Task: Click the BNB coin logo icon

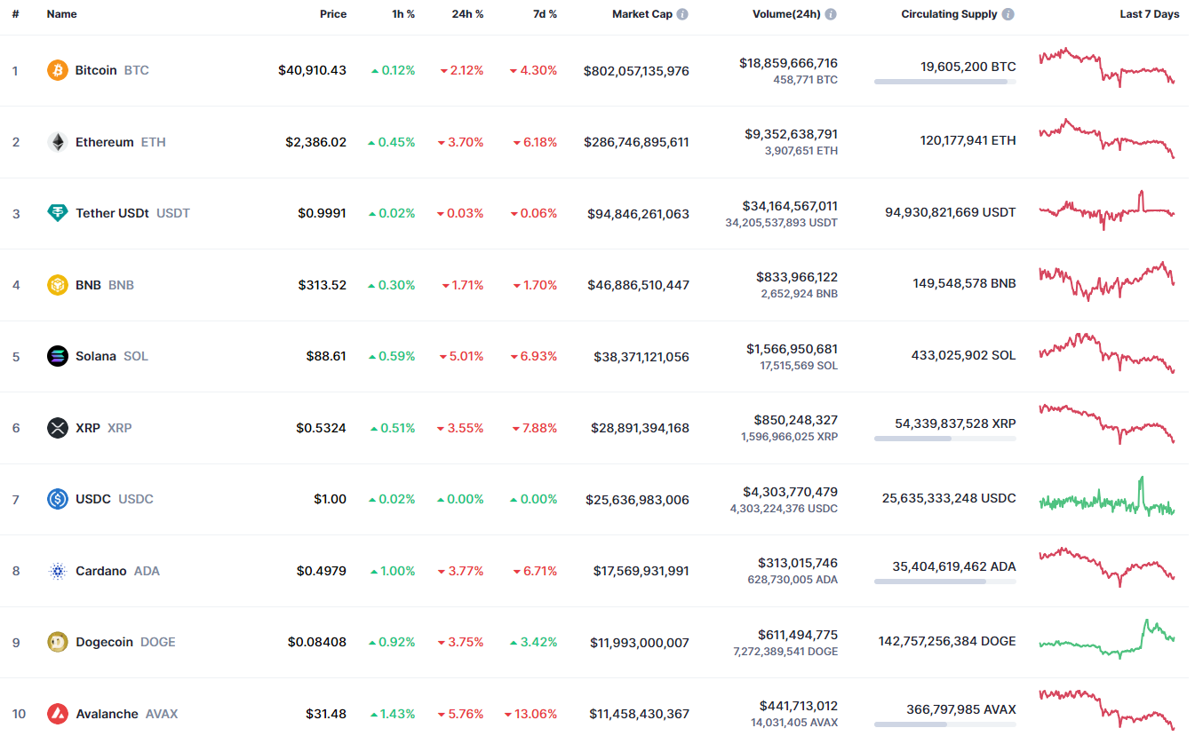Action: coord(58,285)
